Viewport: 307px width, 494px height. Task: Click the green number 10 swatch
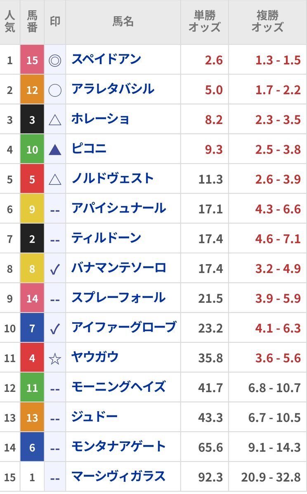point(32,149)
